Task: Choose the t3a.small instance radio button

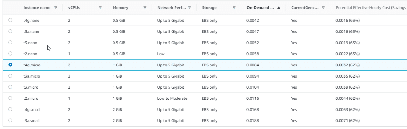Action: pos(10,120)
